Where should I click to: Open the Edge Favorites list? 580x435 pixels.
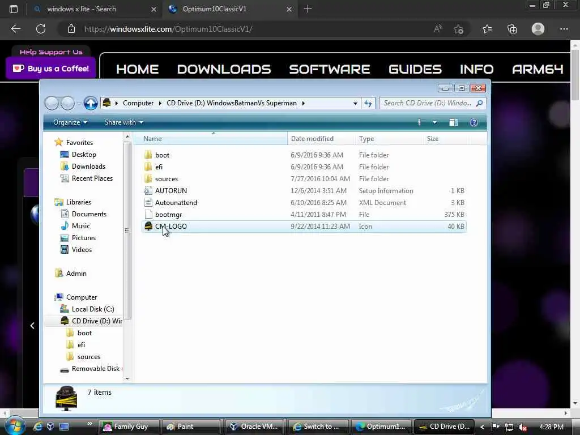(x=487, y=29)
